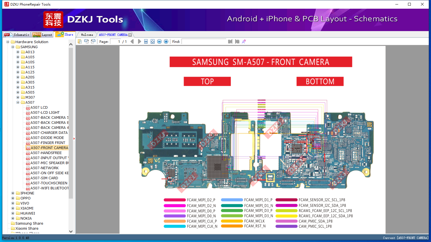Expand the A10S folder
Image resolution: width=431 pixels, height=242 pixels.
pos(18,62)
